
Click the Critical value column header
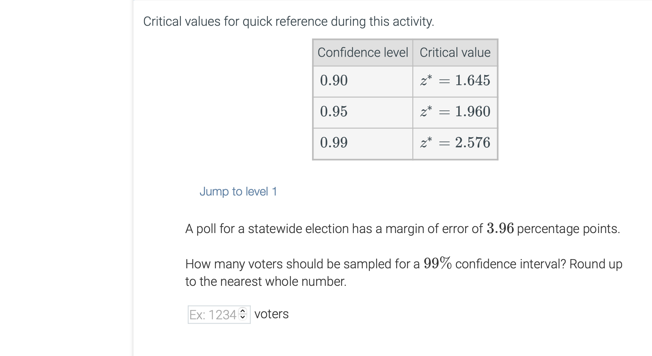click(455, 52)
